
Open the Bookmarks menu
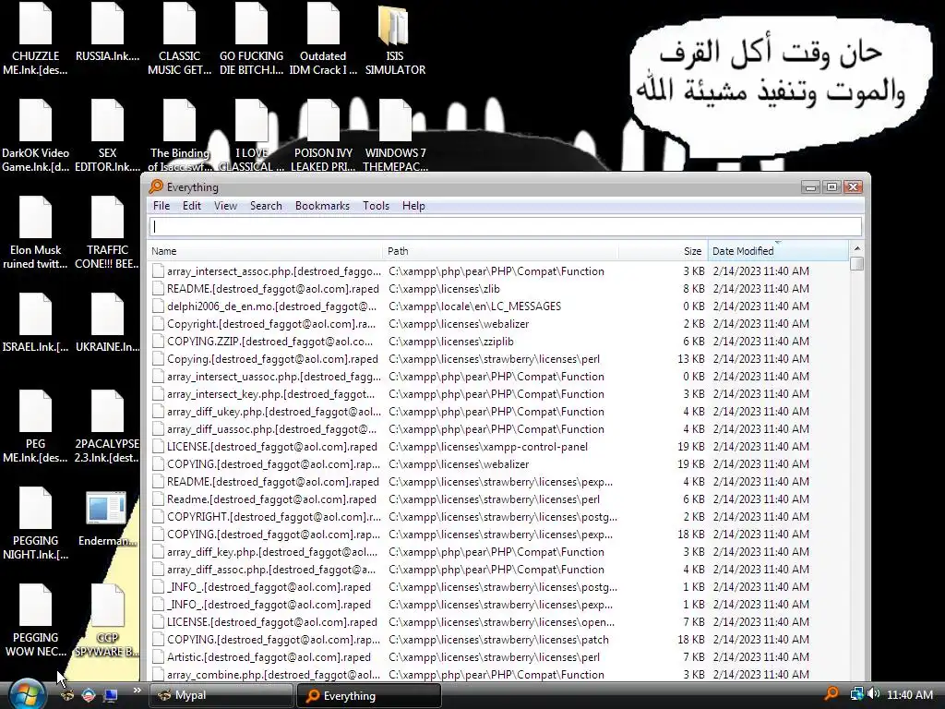pos(322,206)
